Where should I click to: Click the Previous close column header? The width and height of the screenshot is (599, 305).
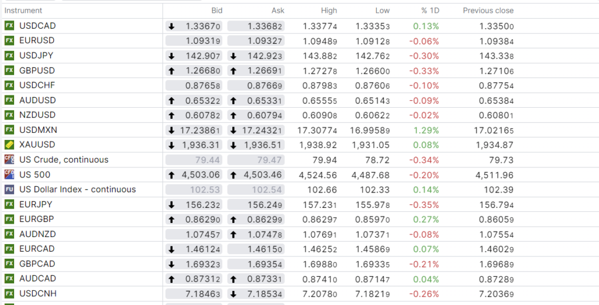pos(488,11)
